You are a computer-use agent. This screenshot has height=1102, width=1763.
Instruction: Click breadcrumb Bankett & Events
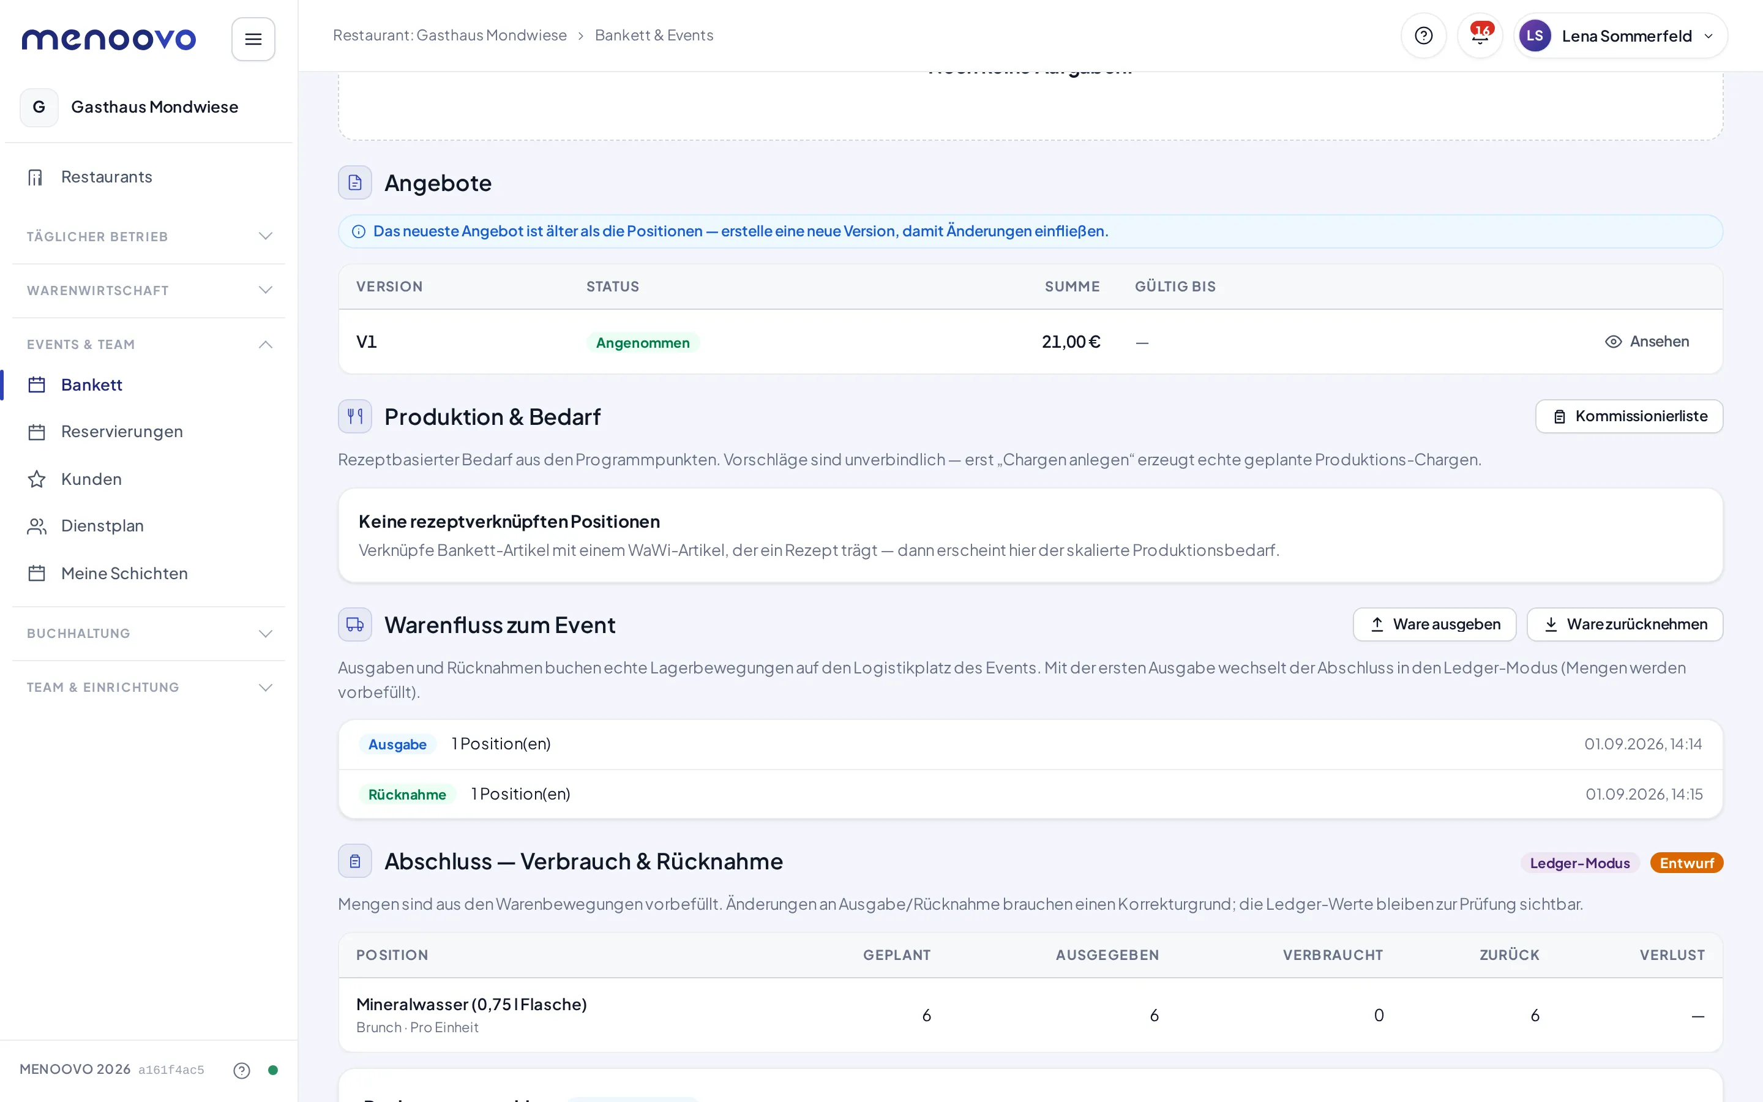pyautogui.click(x=654, y=35)
